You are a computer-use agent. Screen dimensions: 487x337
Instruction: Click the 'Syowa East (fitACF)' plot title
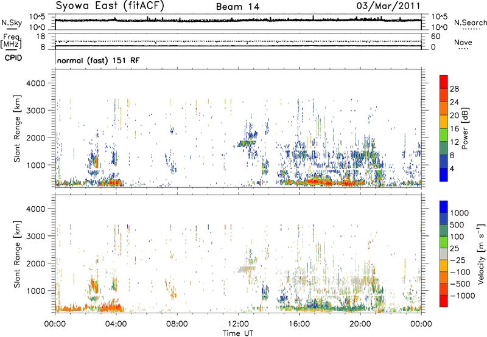point(110,6)
